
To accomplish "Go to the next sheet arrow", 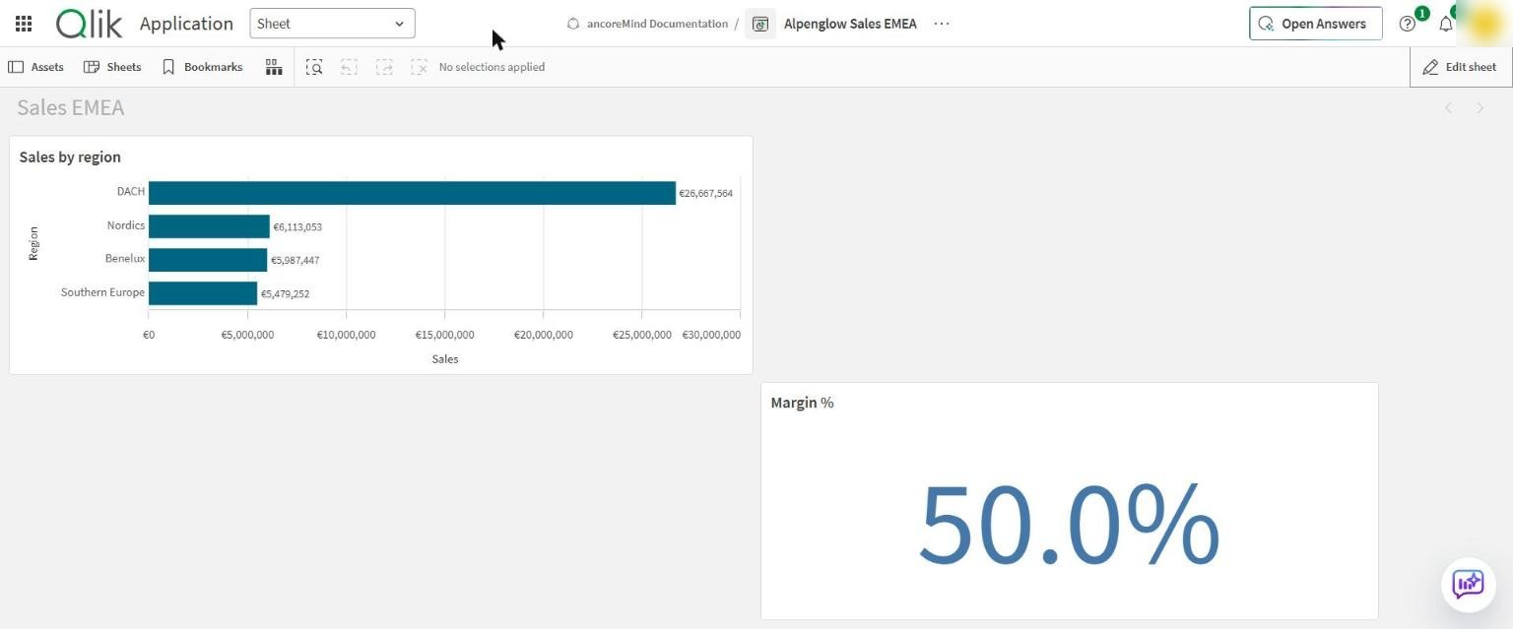I will [x=1480, y=108].
